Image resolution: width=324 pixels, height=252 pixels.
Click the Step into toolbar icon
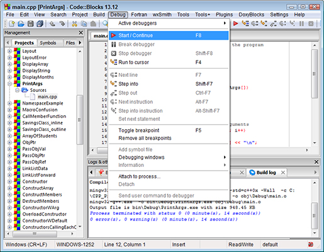click(x=264, y=23)
